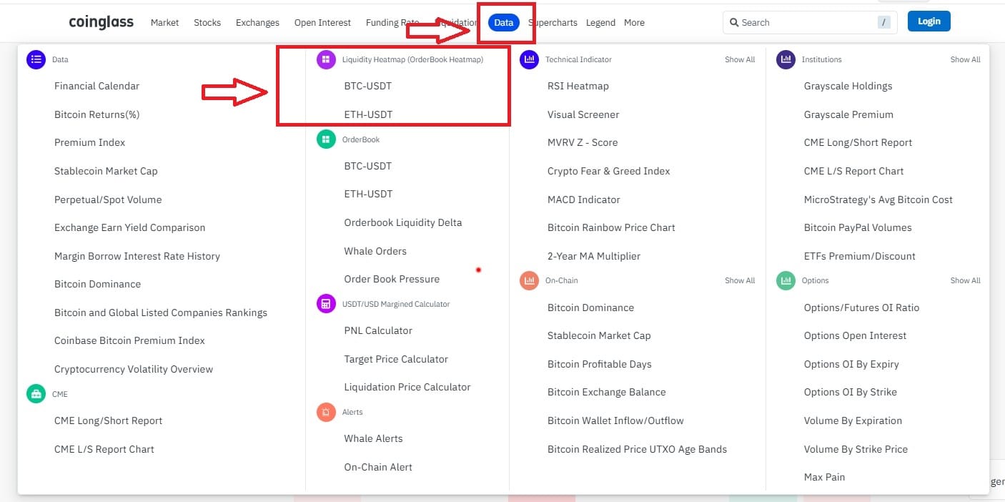Open Bitcoin Realized Price UTXO Age Bands

637,449
